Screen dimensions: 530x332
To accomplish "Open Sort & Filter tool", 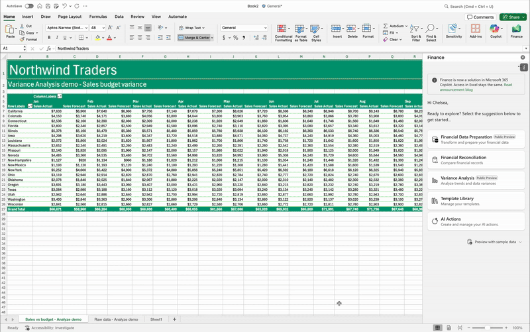I will [x=415, y=29].
